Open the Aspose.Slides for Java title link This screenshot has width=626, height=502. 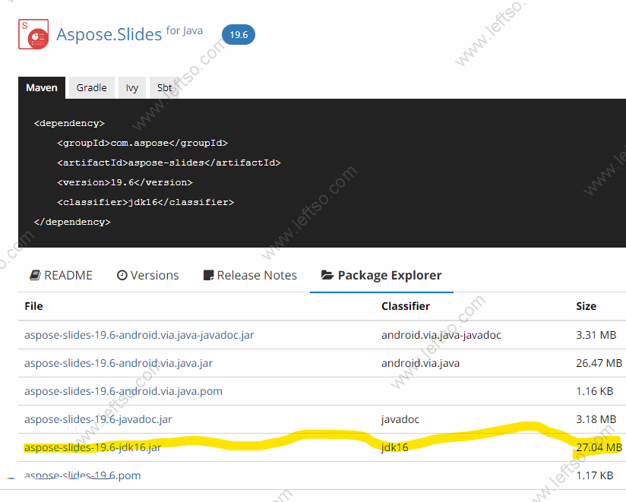coord(129,33)
